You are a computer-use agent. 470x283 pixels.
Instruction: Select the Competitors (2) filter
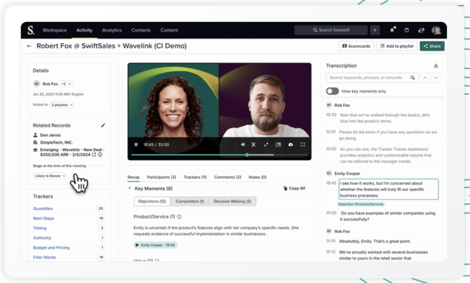click(190, 201)
